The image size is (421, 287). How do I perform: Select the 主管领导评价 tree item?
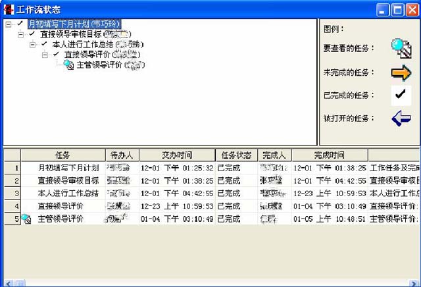[x=97, y=65]
